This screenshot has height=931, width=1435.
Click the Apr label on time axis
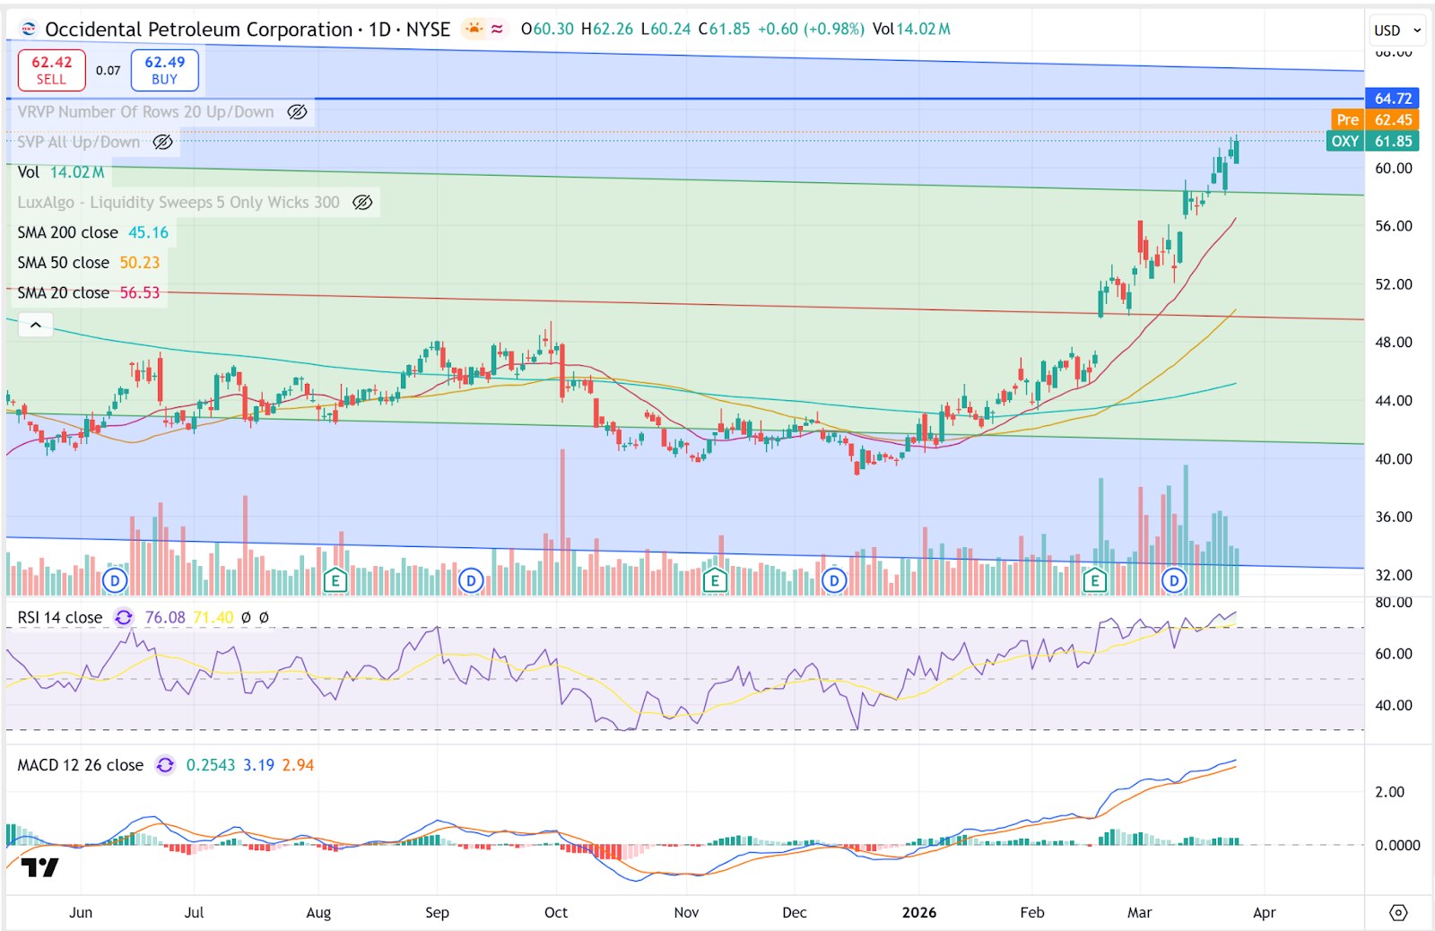click(1264, 912)
